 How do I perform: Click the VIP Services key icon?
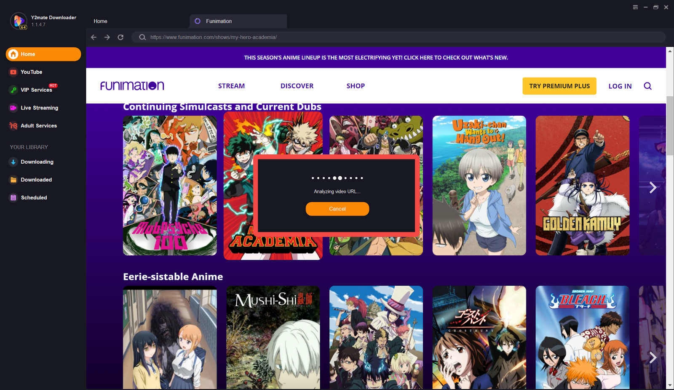pos(13,90)
